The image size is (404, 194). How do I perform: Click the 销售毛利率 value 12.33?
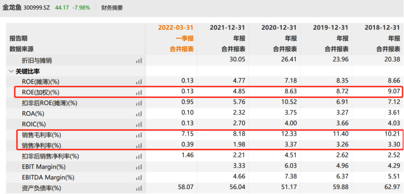point(289,134)
